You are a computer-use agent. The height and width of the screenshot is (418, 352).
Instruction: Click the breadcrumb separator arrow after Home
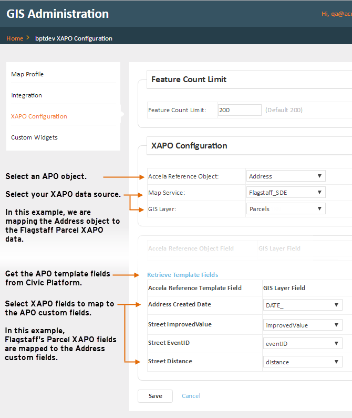tap(28, 38)
